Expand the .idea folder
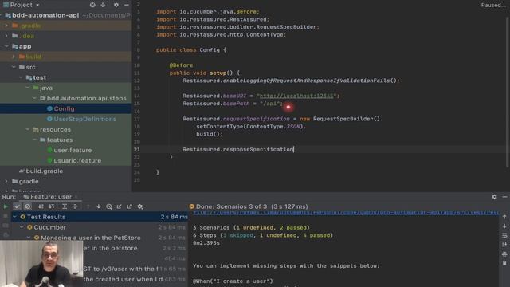This screenshot has width=510, height=287. pyautogui.click(x=6, y=36)
